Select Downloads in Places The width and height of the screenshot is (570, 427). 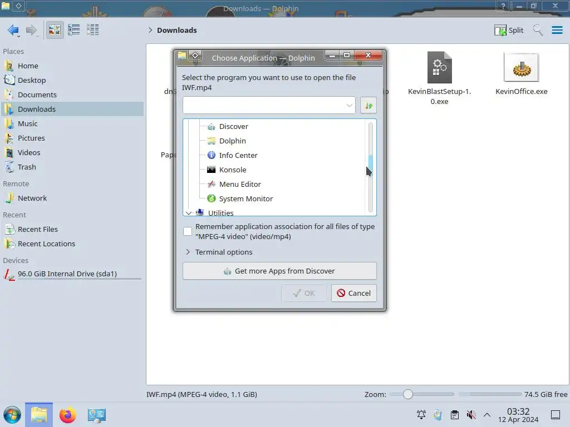[73, 110]
